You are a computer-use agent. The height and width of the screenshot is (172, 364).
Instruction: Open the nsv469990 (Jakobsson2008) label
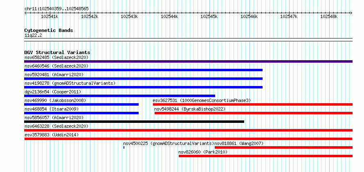coord(55,100)
